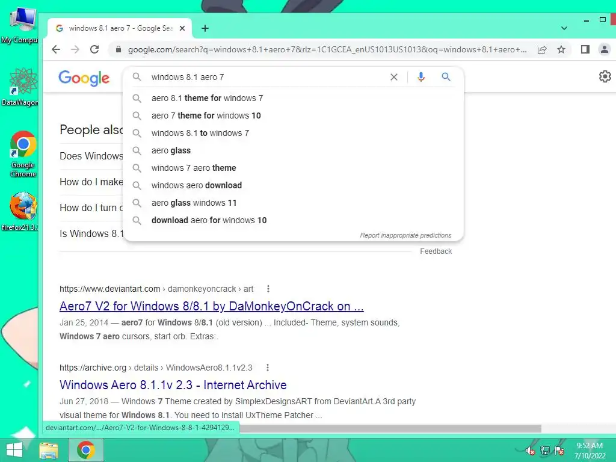
Task: Open 'Aero7 V2 for Windows 8/8.1' result
Action: pos(211,306)
